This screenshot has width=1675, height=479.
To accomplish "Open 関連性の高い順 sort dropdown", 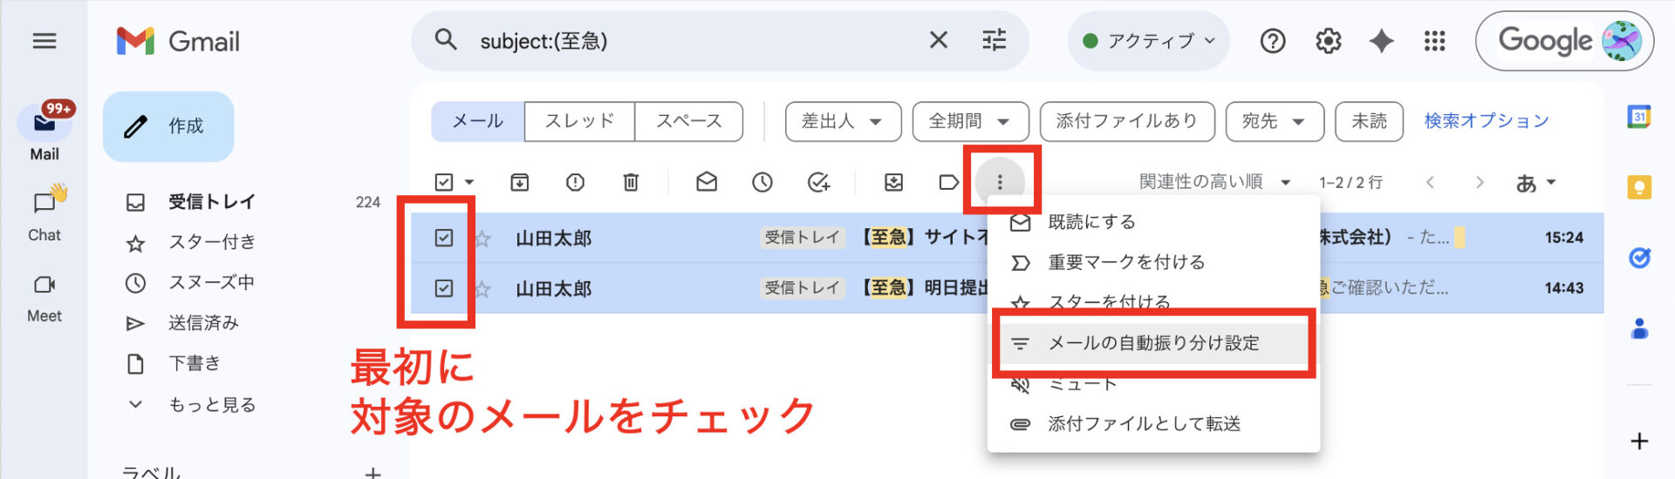I will 1214,182.
